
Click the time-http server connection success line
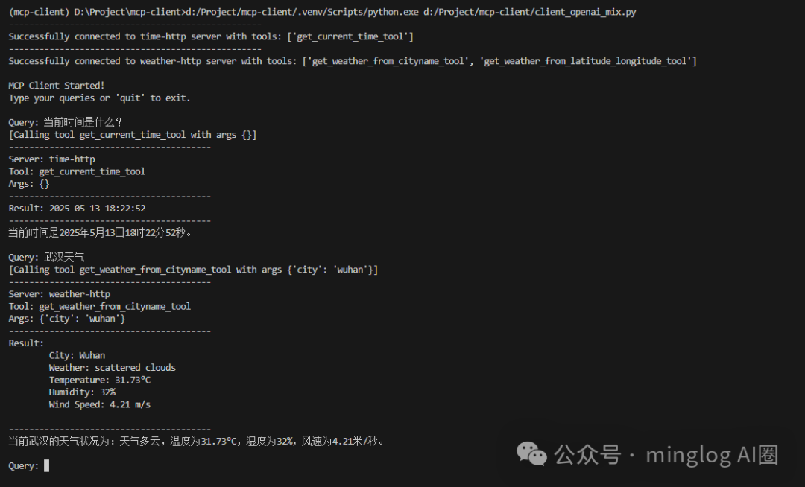tap(211, 36)
